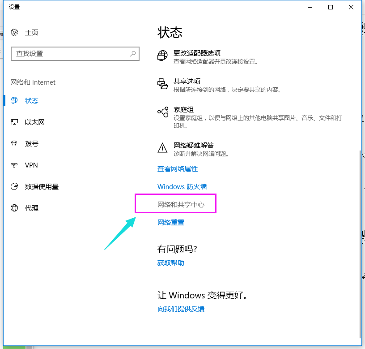Viewport: 365px width, 349px height.
Task: Click the 主页 home icon
Action: 14,32
